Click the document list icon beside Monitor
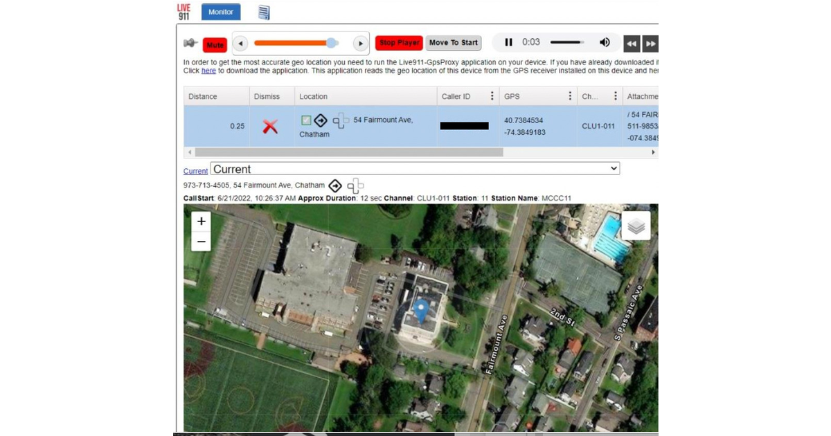 coord(264,12)
